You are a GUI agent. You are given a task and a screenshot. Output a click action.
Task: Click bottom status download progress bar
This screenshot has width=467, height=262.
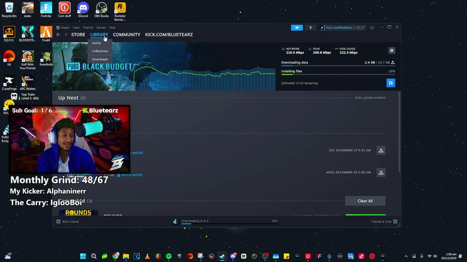tap(229, 224)
